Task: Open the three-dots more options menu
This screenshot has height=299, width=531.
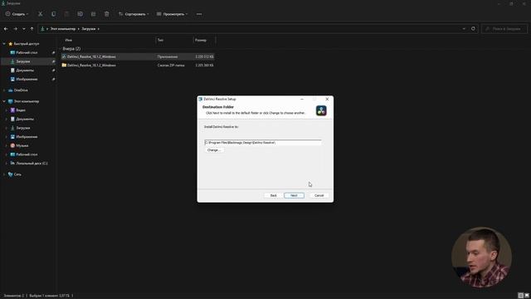Action: [199, 14]
